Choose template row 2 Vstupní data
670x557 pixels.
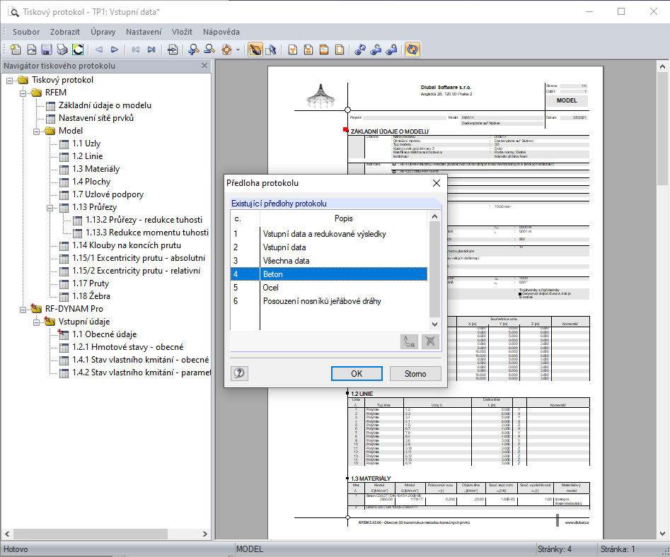[x=328, y=247]
